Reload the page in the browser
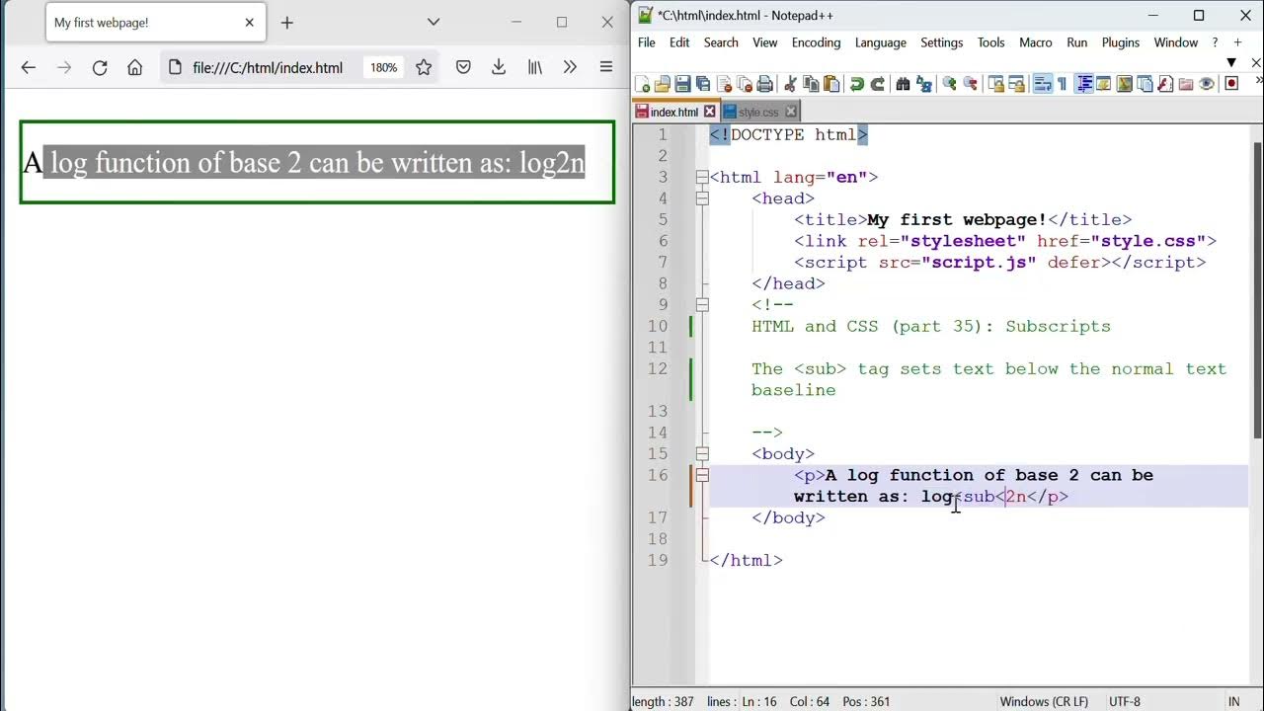The height and width of the screenshot is (711, 1264). point(100,67)
